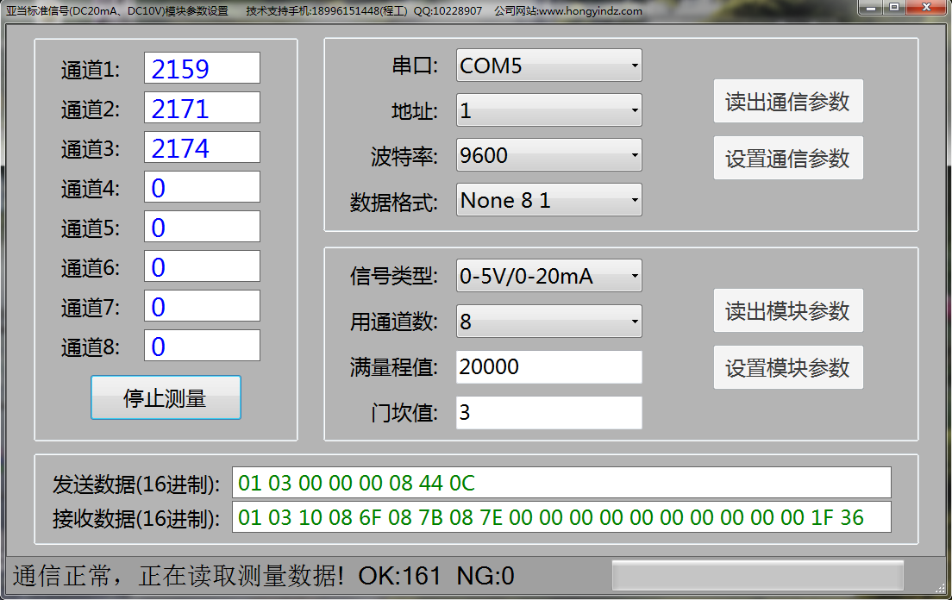Click the 发送数据 hex field

[561, 483]
